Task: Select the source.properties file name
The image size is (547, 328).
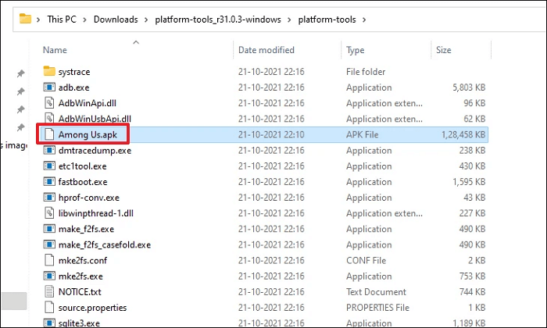Action: [92, 308]
